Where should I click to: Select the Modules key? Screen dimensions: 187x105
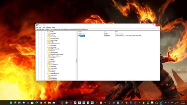coord(53,51)
